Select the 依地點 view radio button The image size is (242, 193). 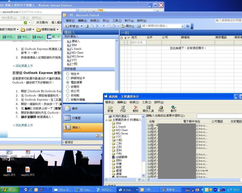click(68, 95)
